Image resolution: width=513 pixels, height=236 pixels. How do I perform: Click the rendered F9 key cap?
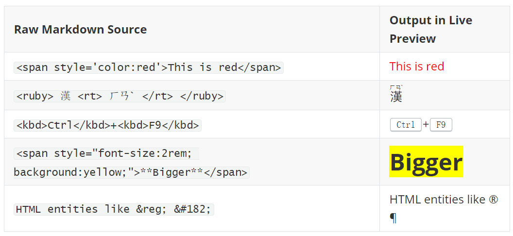click(441, 125)
